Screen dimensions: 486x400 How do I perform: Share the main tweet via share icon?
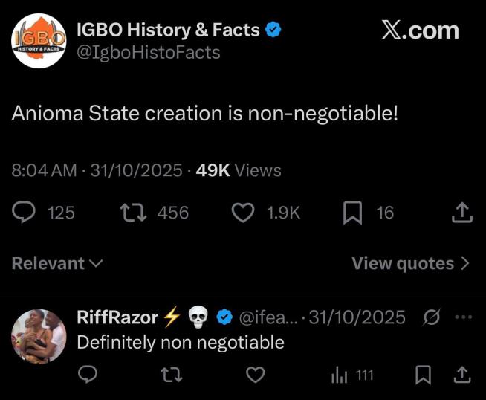[x=461, y=213]
